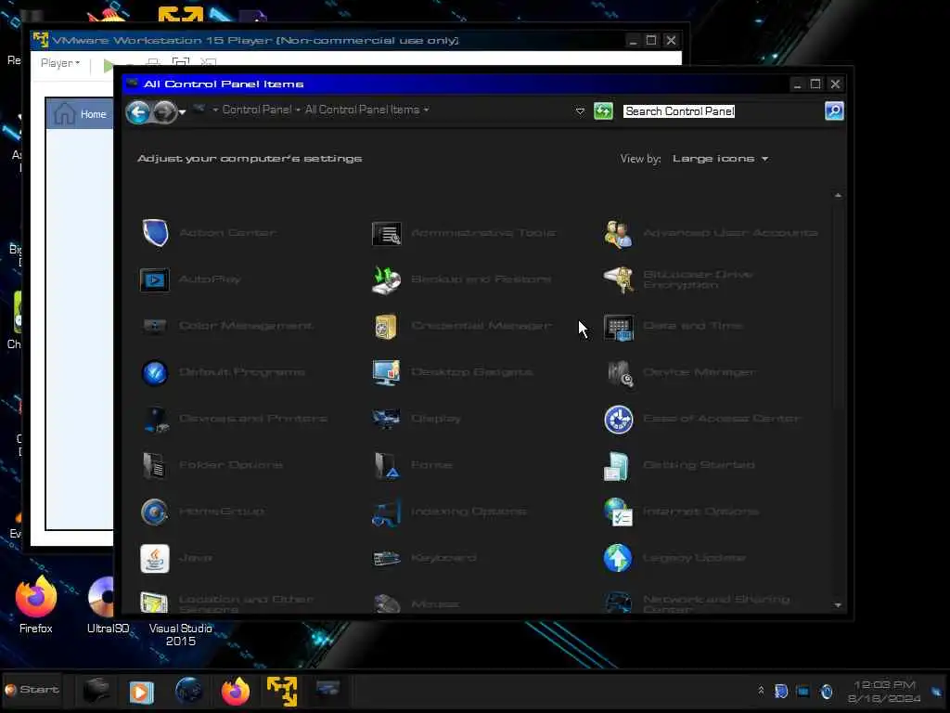The height and width of the screenshot is (713, 950).
Task: Open the Action Center shield icon
Action: point(155,233)
